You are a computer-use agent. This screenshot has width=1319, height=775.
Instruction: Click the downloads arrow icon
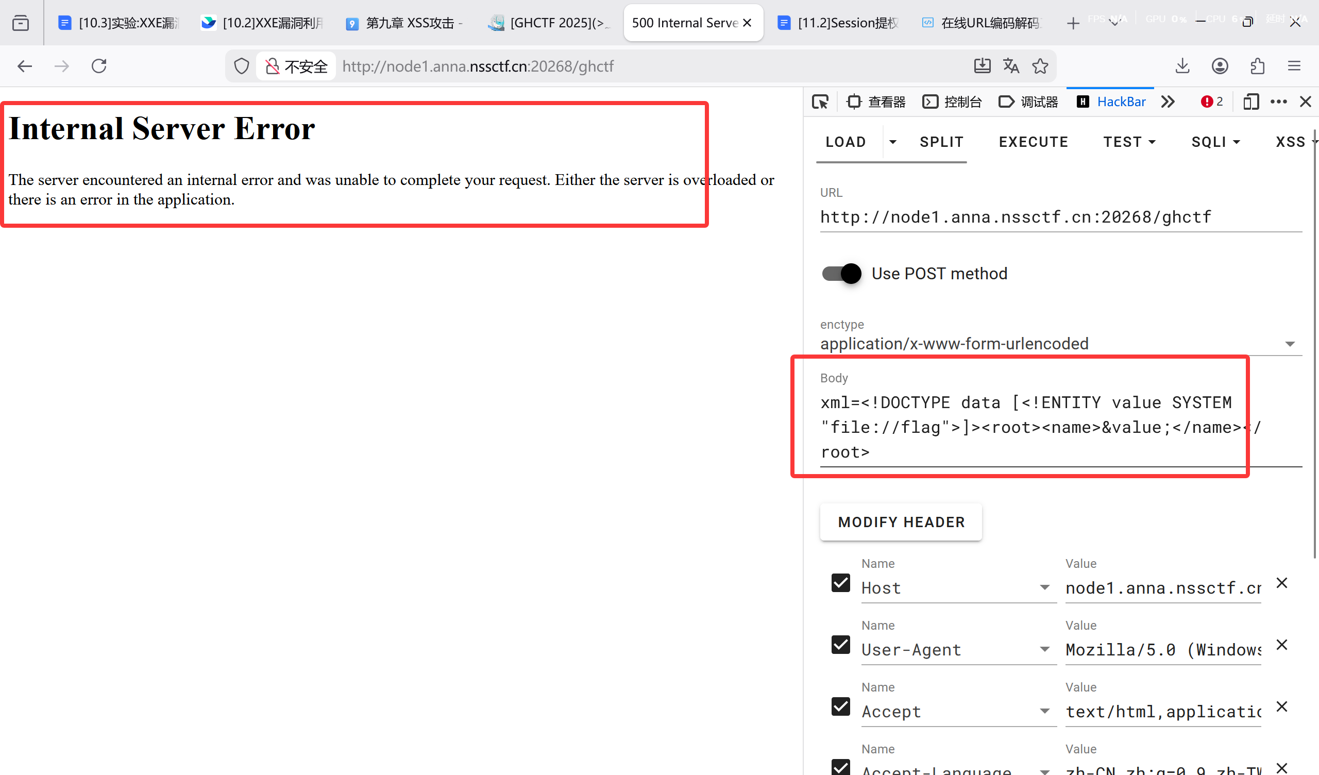[1182, 66]
